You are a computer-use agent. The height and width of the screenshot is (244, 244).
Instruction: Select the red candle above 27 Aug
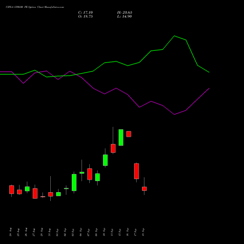click(x=35, y=193)
